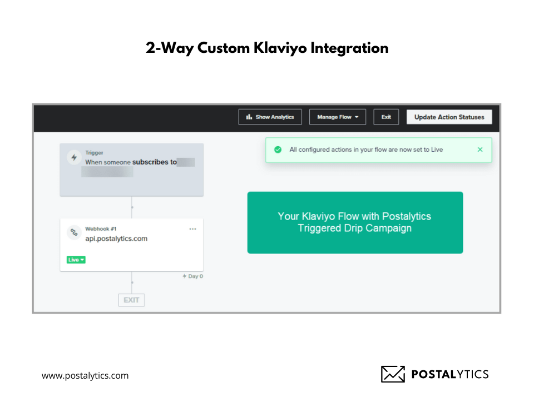Select the EXIT node at the flow's end
This screenshot has height=417, width=534.
131,300
